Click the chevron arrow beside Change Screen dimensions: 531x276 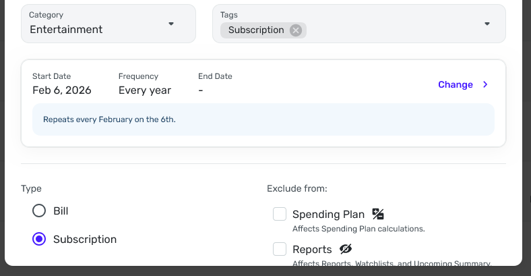485,85
